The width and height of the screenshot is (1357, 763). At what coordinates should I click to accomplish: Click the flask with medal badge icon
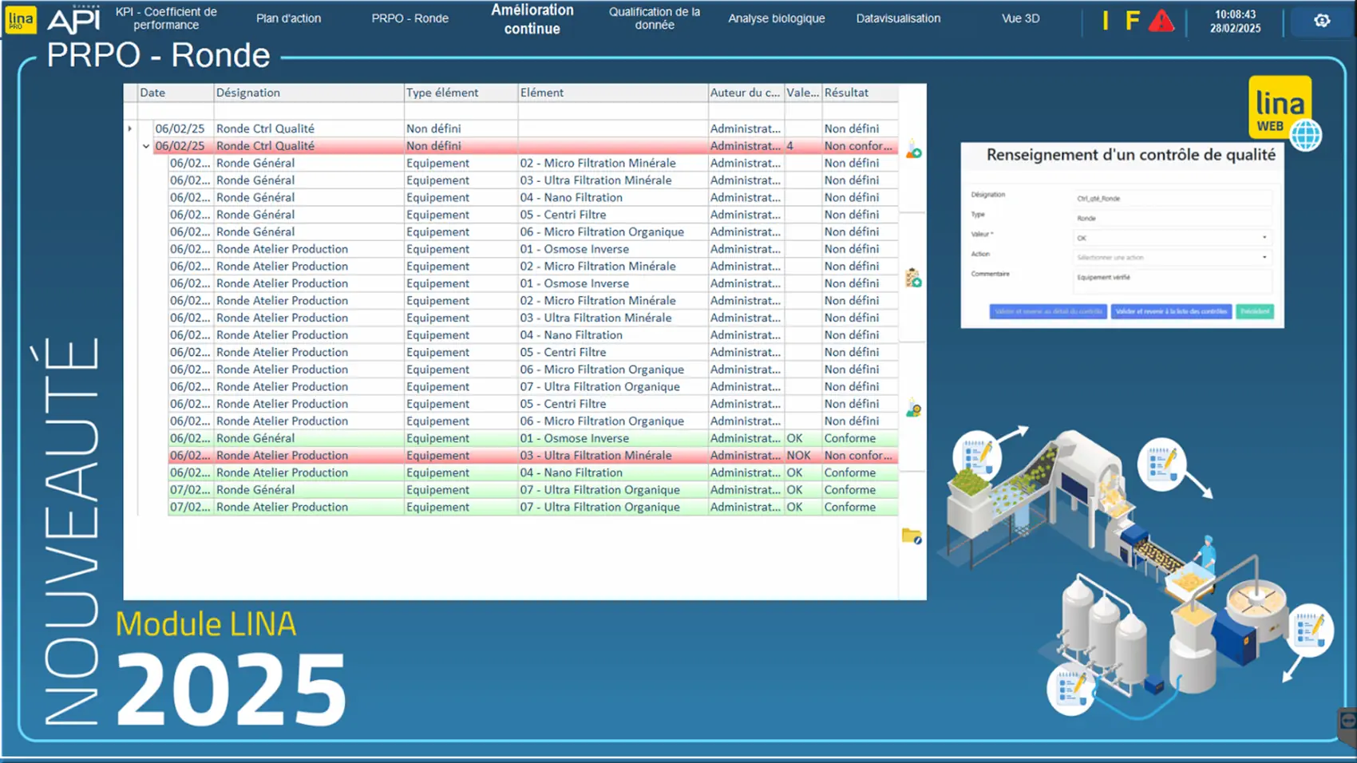point(913,409)
